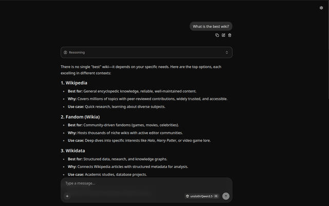Click the info icon beside Reasoning
Viewport: 329px width, 206px height.
[65, 53]
